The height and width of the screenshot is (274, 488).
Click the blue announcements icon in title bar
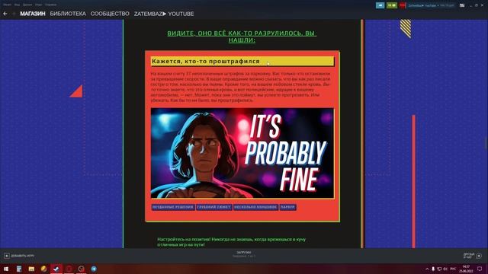[x=380, y=5]
